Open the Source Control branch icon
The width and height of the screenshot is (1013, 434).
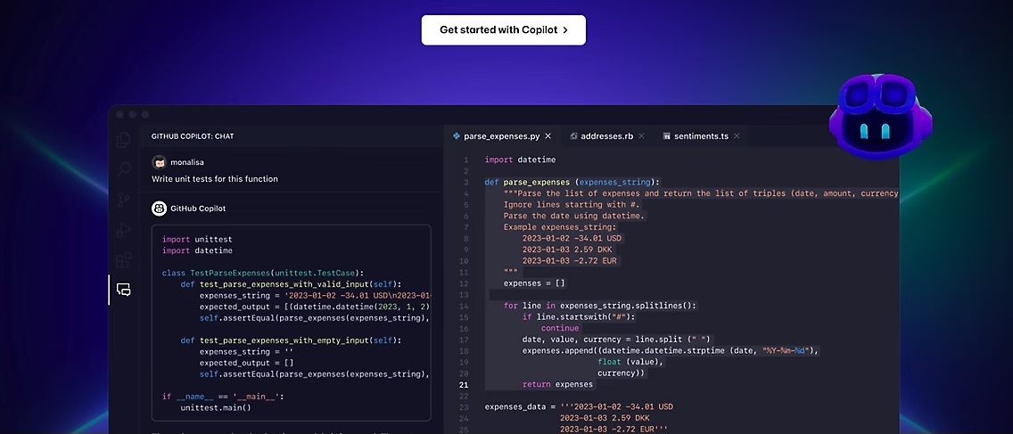[123, 201]
